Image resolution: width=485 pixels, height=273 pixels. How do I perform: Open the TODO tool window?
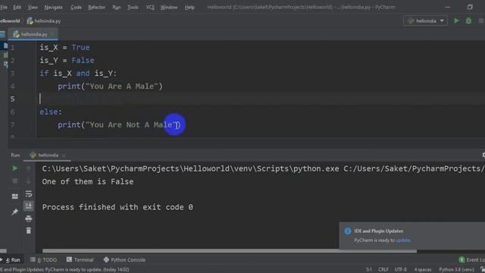pyautogui.click(x=43, y=259)
